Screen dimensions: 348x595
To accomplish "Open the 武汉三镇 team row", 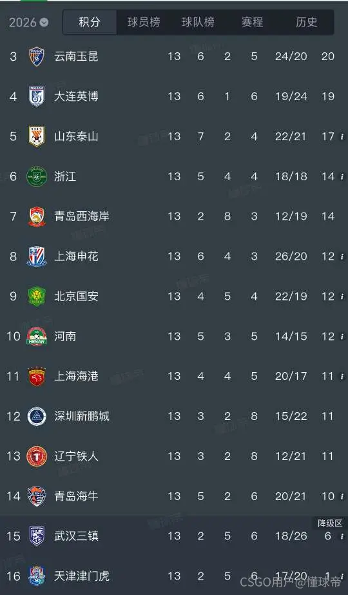I will coord(174,536).
